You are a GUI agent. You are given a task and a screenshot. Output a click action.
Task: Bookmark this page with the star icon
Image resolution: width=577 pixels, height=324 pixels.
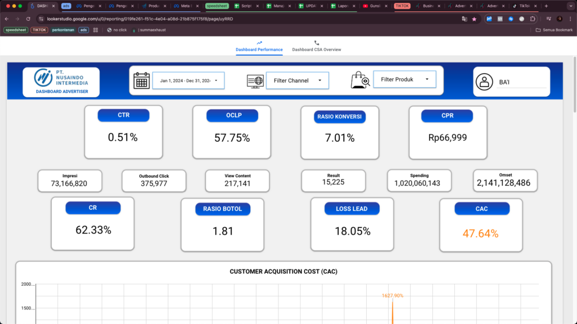[474, 19]
